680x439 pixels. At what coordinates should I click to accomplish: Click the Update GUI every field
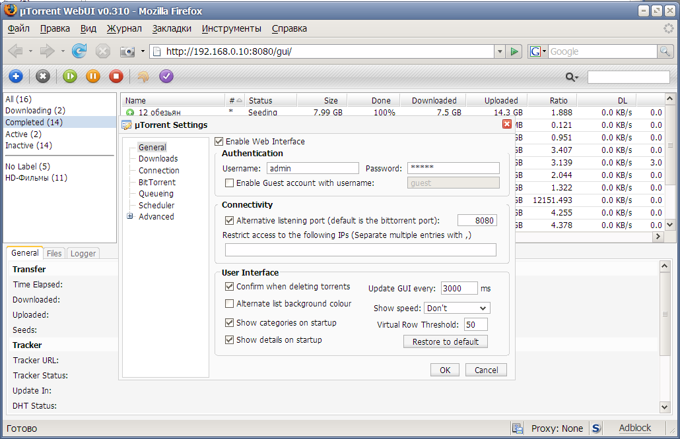coord(459,288)
